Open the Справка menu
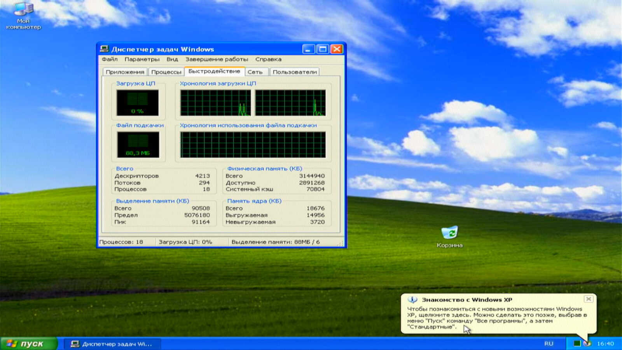622x350 pixels. coord(268,59)
